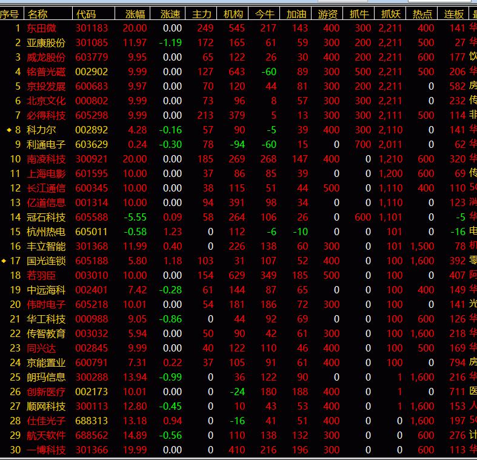Select stock 丰立智能
This screenshot has height=460, width=477.
tap(46, 247)
